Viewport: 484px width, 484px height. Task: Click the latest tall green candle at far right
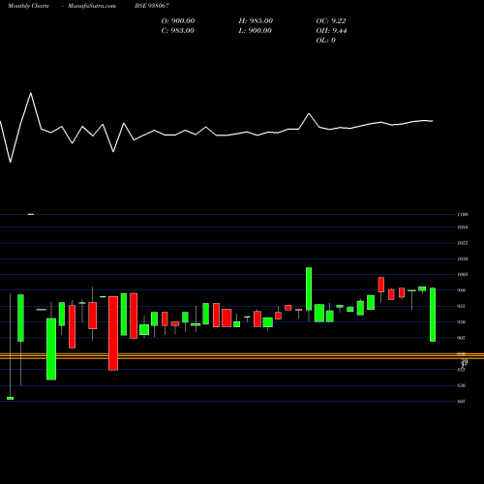433,315
